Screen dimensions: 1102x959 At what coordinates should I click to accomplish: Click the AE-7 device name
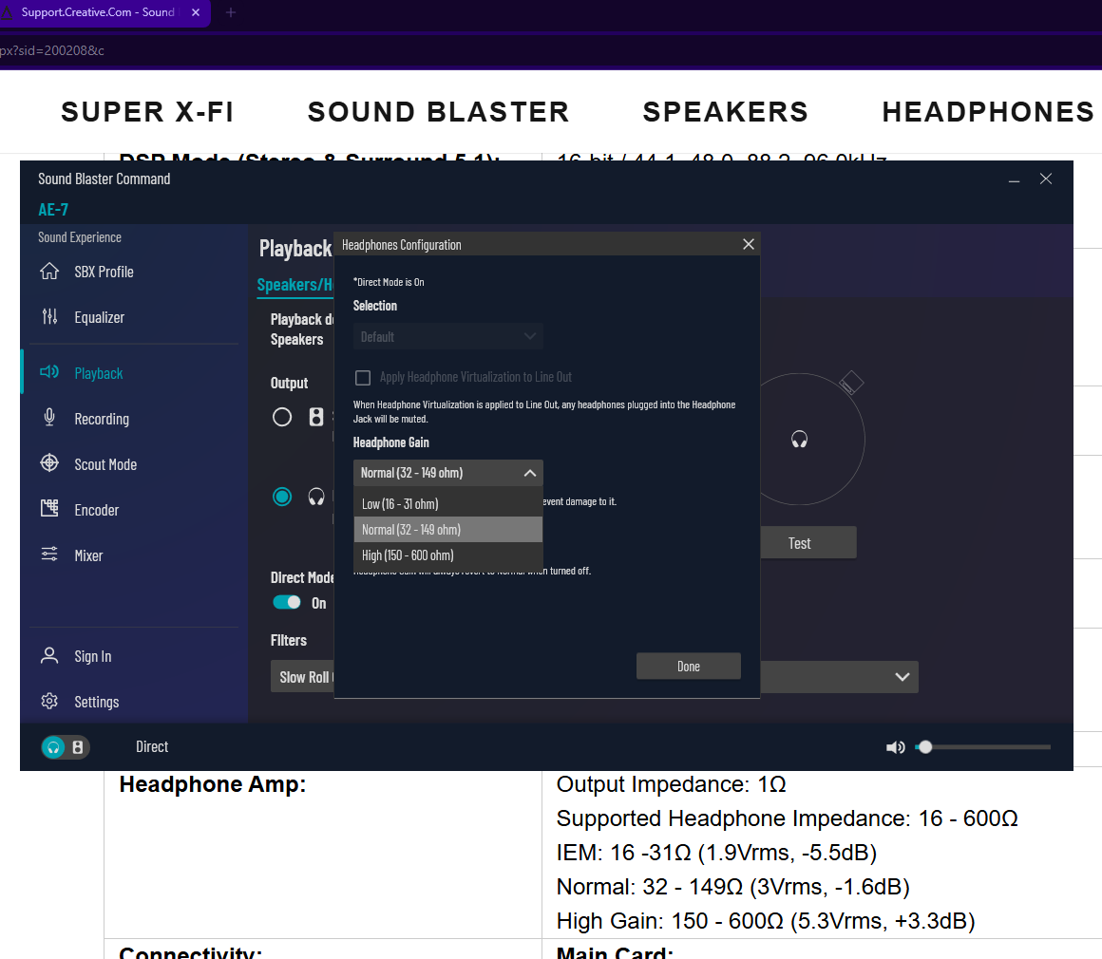(x=53, y=209)
